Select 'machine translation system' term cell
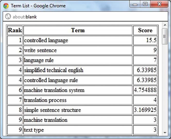171x139 pixels. [x=78, y=90]
